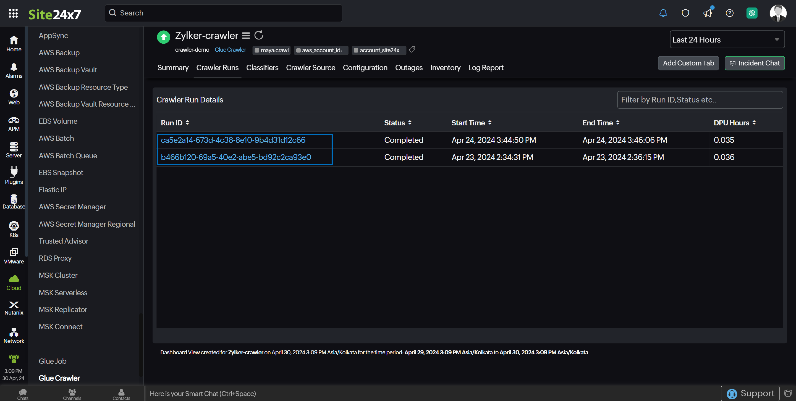The image size is (796, 401).
Task: Expand the Last 24 Hours dropdown
Action: click(x=727, y=39)
